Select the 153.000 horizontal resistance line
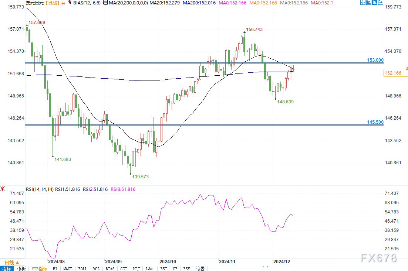 pyautogui.click(x=185, y=63)
